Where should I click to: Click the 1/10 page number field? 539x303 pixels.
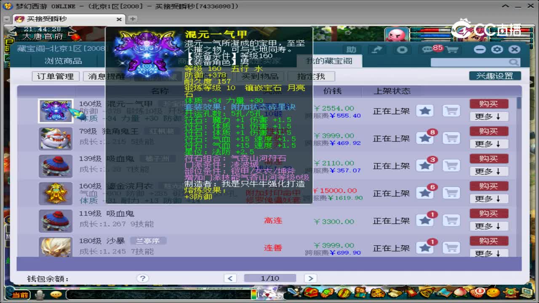point(270,278)
